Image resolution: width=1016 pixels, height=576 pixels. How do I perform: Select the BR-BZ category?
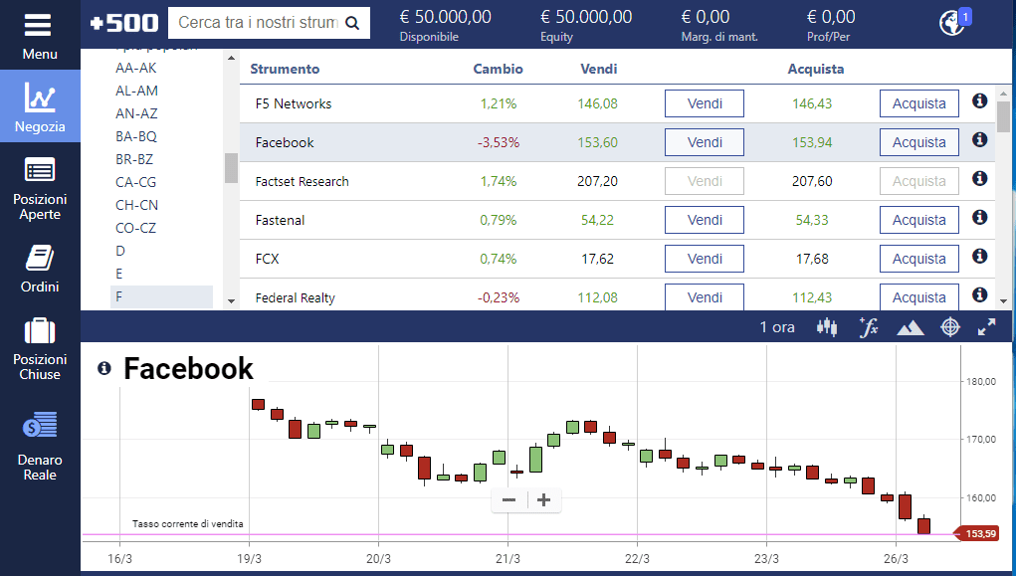(134, 159)
